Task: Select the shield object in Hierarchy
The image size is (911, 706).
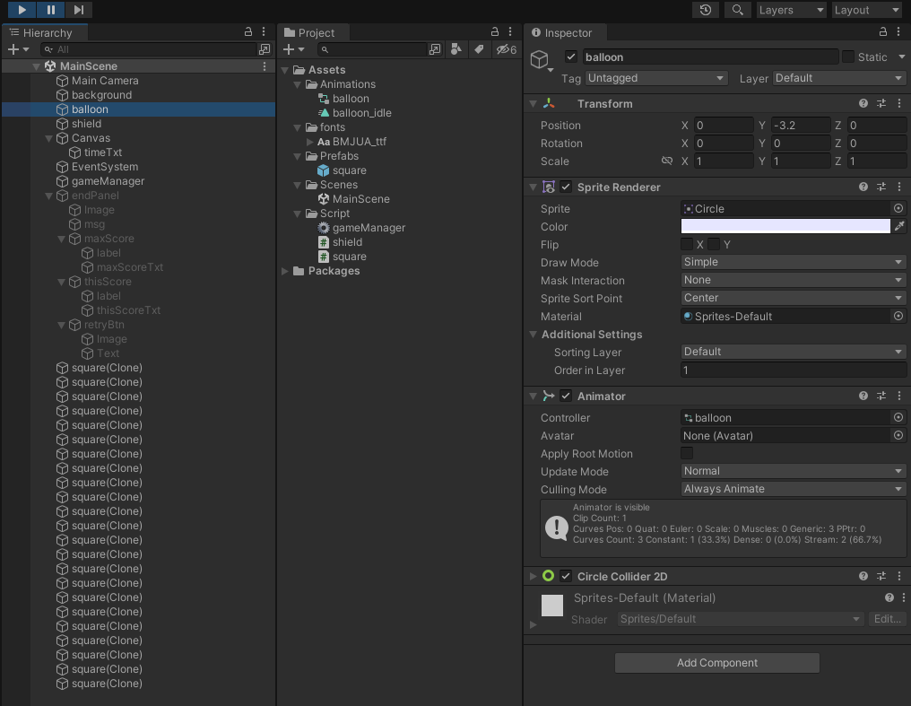Action: click(86, 124)
